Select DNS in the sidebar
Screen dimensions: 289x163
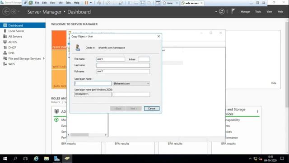point(23,53)
